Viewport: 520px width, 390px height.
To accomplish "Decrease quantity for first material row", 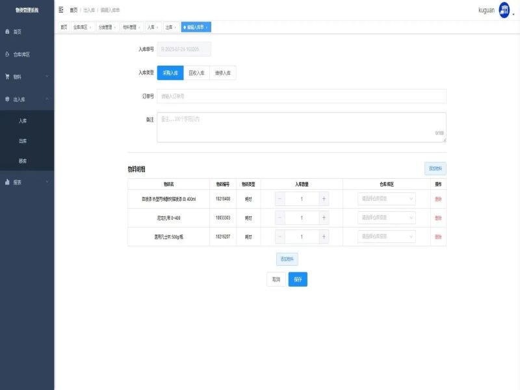I will [x=280, y=199].
